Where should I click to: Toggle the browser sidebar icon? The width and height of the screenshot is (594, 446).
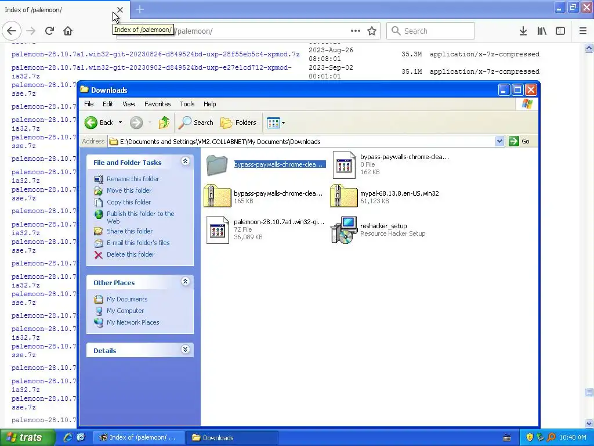point(560,31)
